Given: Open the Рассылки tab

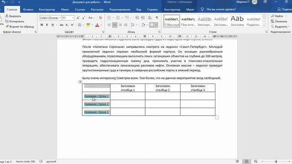Looking at the screenshot, I should click(97, 9).
